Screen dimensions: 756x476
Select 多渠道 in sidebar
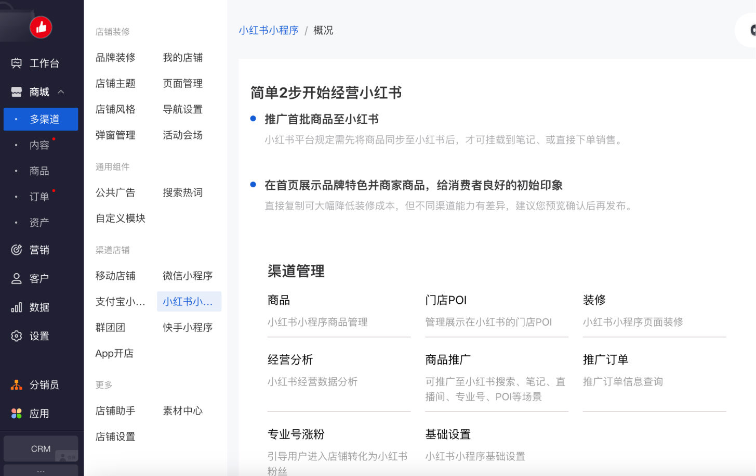(41, 119)
